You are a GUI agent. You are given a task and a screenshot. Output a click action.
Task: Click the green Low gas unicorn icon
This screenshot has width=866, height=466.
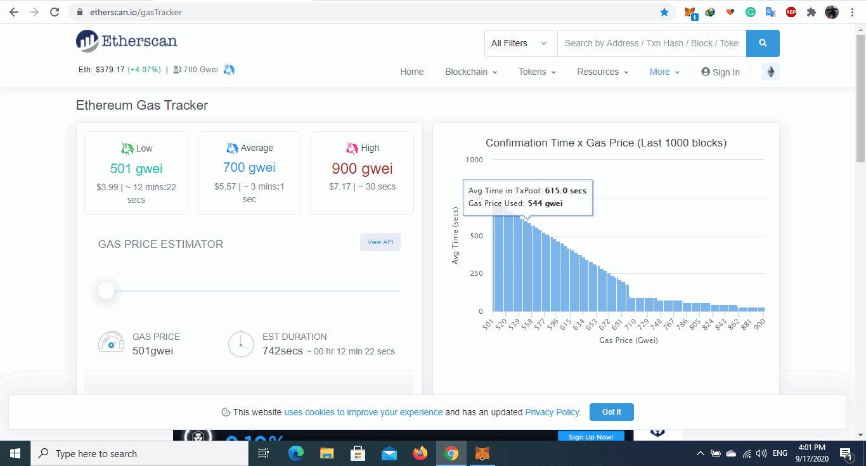coord(127,148)
